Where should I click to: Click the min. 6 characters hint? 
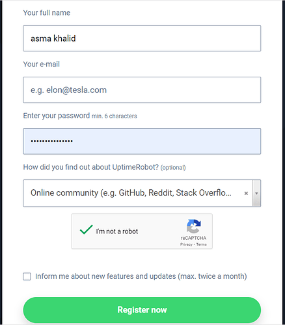114,116
